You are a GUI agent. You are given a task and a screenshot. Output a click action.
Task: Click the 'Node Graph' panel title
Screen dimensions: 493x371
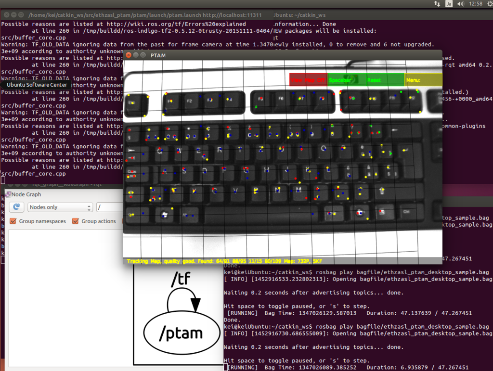coord(26,194)
